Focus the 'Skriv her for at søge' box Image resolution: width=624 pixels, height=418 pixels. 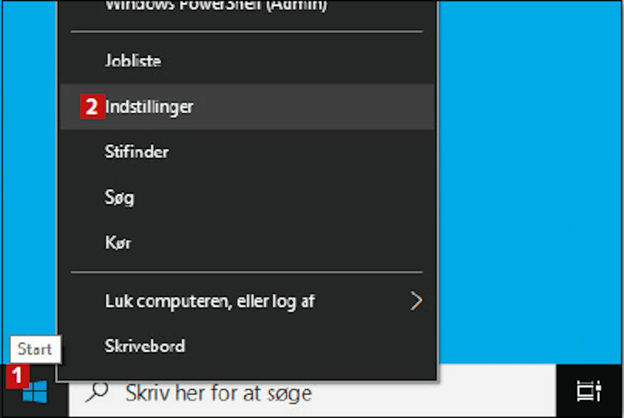click(312, 391)
